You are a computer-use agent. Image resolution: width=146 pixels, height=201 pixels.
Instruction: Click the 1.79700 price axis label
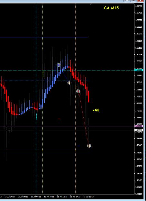point(139,111)
